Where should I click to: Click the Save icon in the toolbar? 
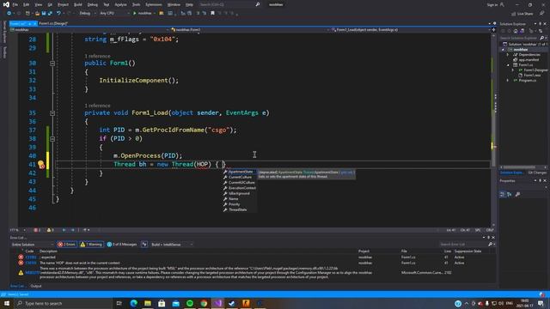click(x=44, y=14)
